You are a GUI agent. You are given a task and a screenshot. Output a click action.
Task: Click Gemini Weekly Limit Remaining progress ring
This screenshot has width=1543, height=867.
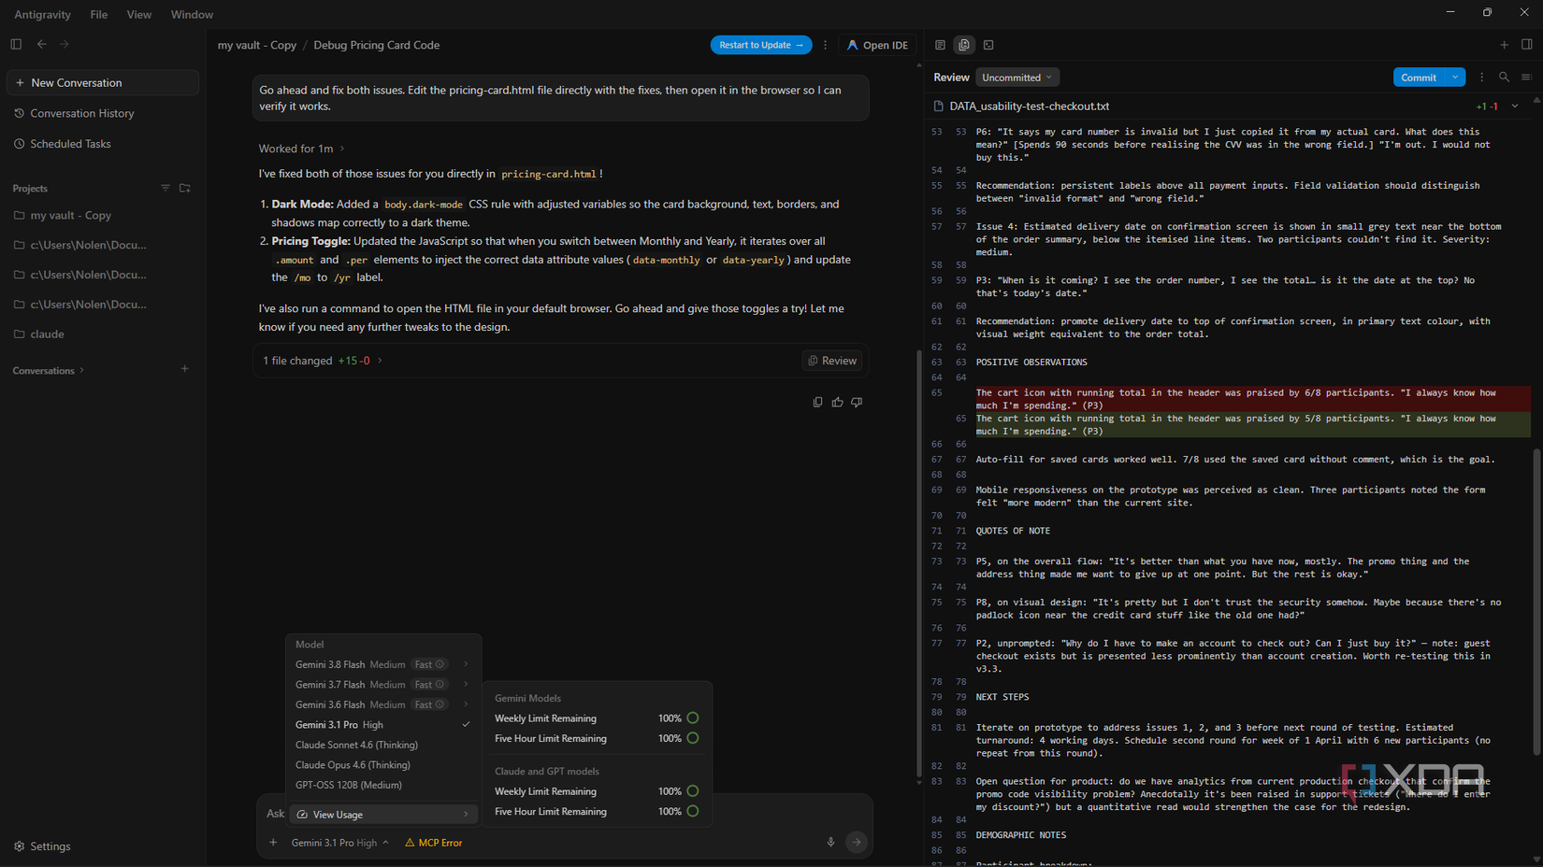[693, 718]
